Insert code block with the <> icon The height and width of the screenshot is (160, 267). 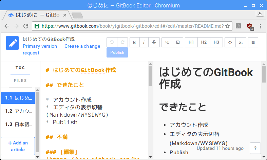230,42
